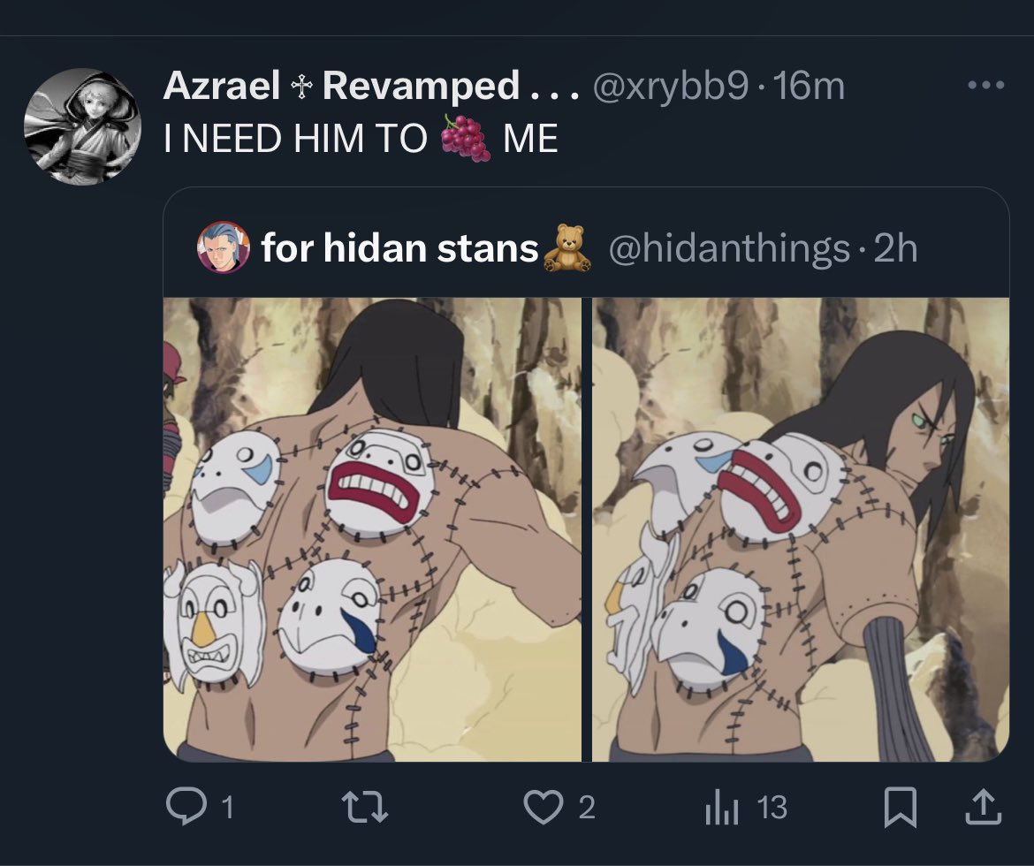
Task: Open Azrael's profile picture
Action: (x=82, y=126)
